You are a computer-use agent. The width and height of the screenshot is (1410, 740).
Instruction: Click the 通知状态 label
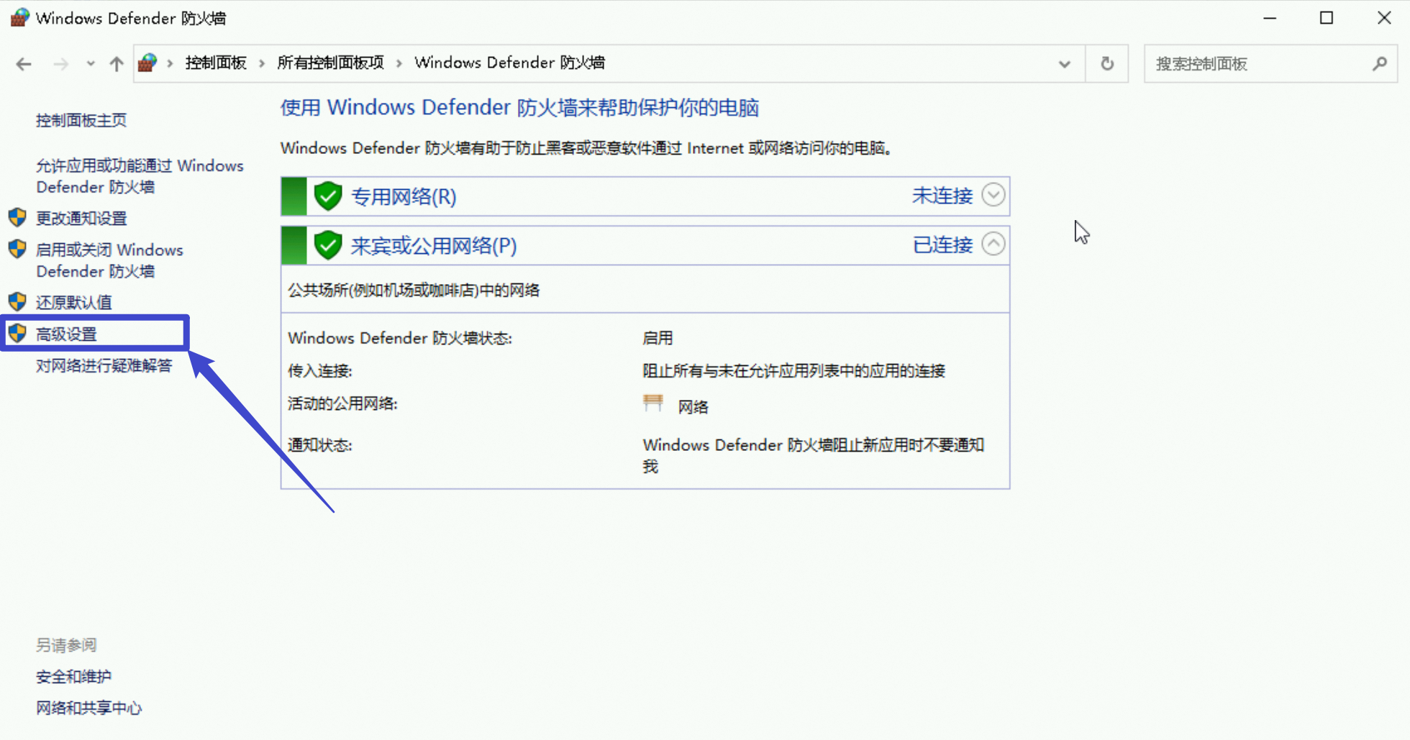320,445
